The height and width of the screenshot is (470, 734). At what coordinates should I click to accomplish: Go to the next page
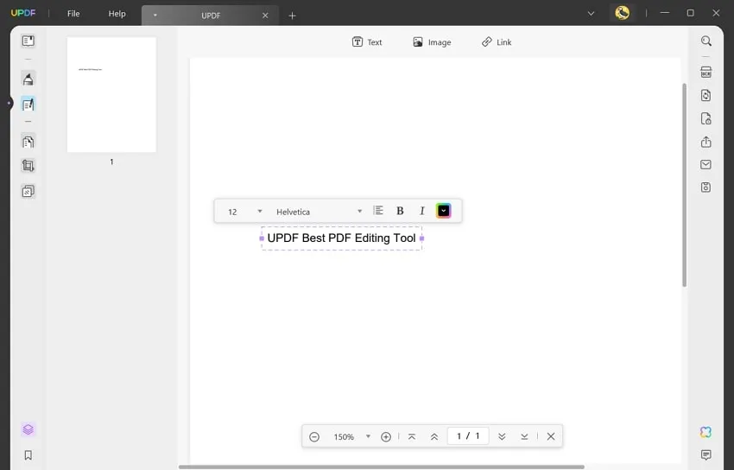[x=502, y=437]
